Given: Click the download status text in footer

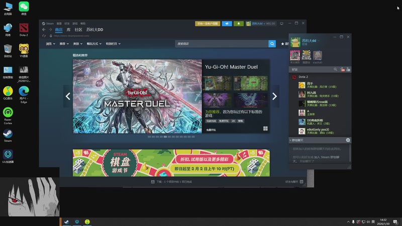Looking at the screenshot, I should coord(174,182).
